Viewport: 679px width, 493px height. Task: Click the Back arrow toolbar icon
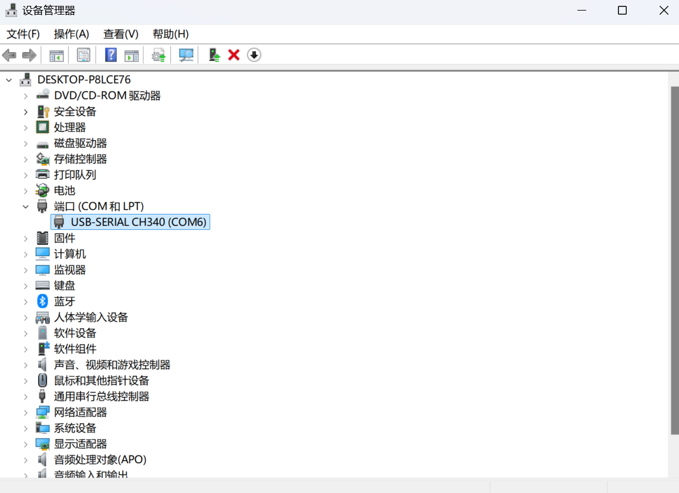point(9,55)
